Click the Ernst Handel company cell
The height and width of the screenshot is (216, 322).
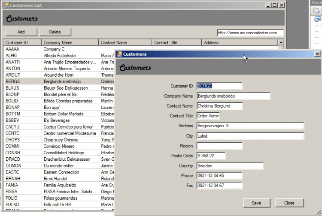coord(70,179)
